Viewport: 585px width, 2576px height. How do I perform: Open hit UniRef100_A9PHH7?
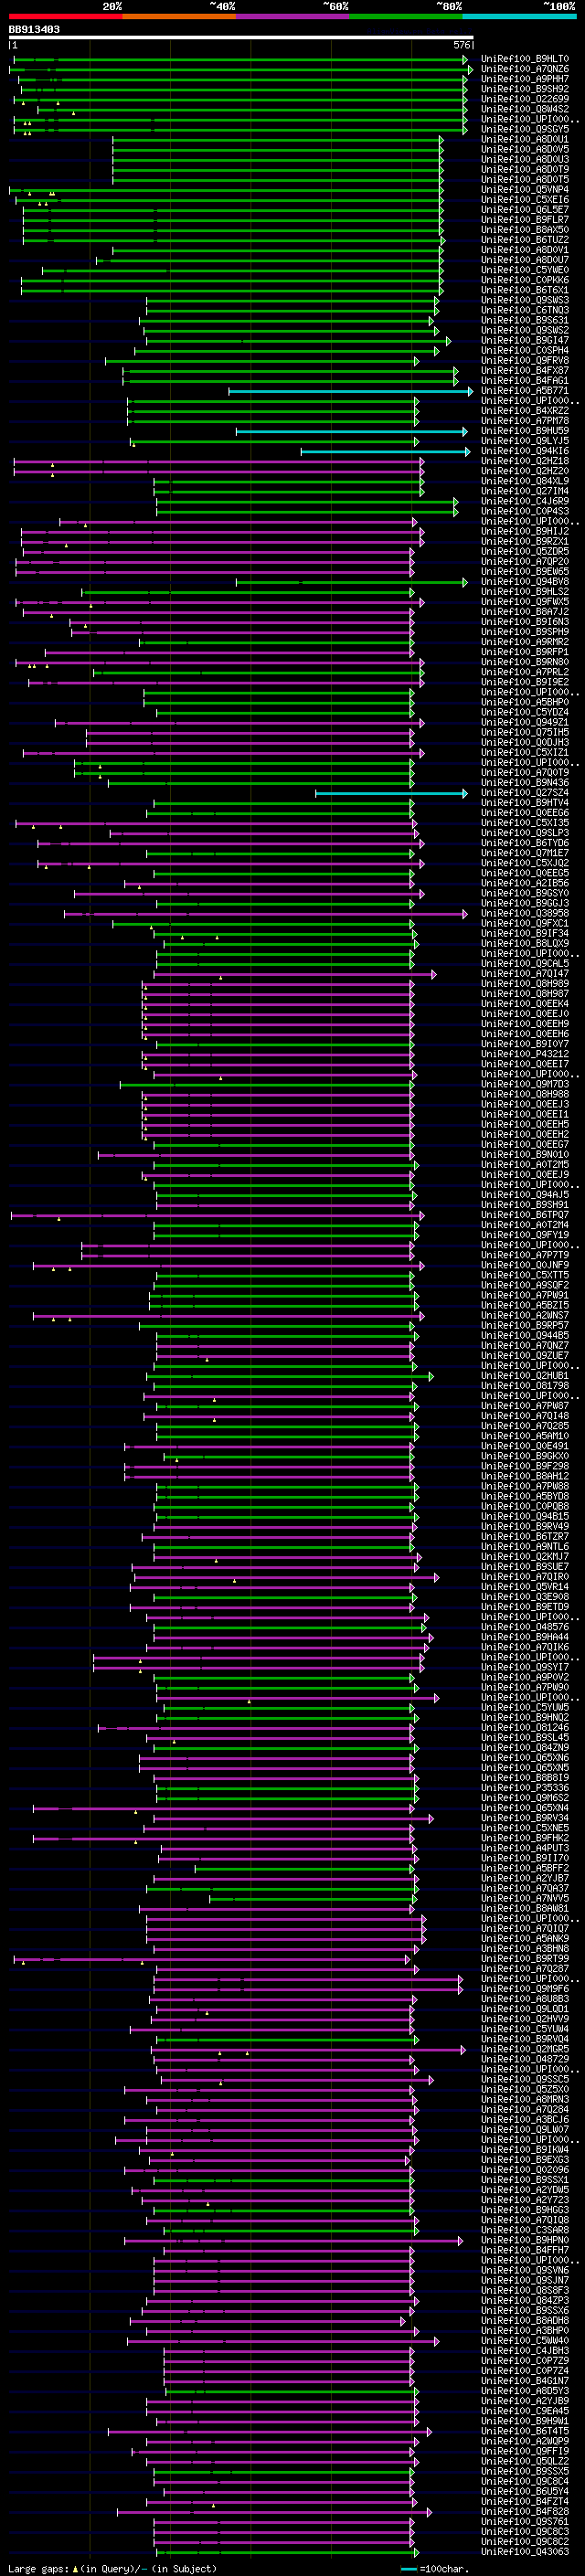point(525,79)
